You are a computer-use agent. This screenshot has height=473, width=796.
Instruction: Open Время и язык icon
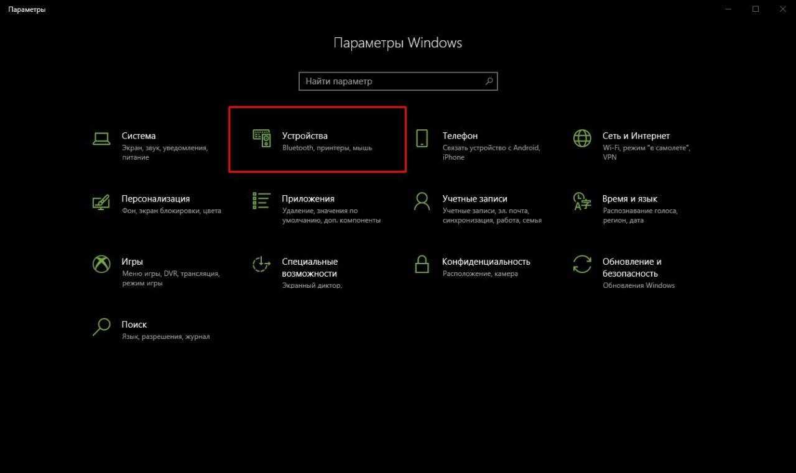click(582, 201)
